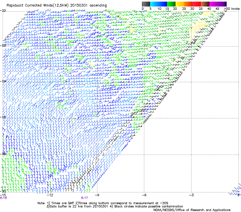
Task: Click the legend scale label '25'
Action: click(184, 8)
